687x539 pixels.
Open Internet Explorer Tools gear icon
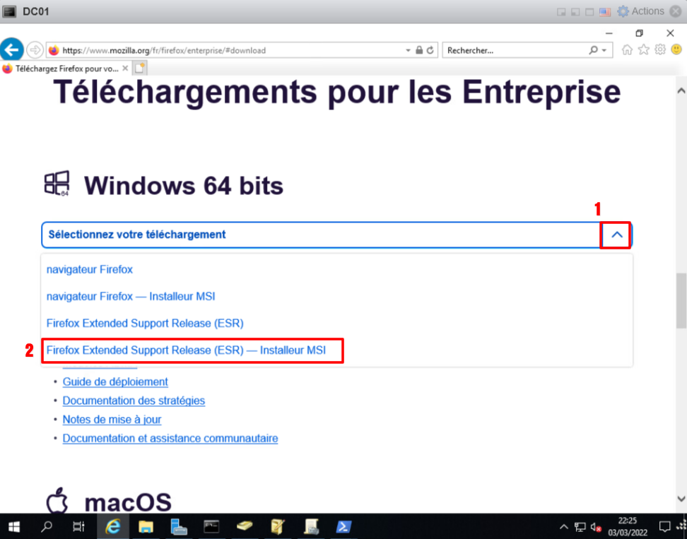[x=659, y=50]
